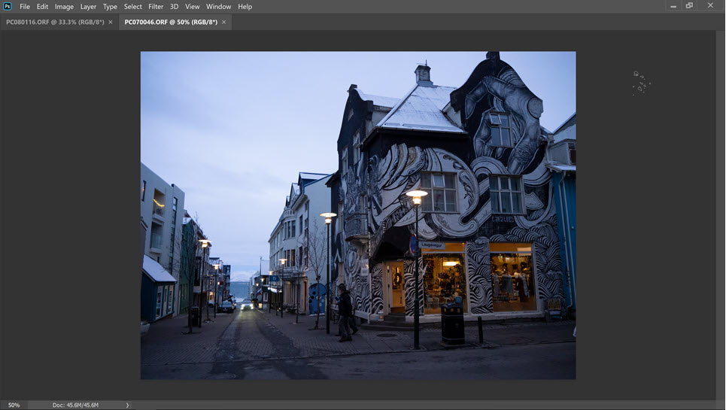726x410 pixels.
Task: Open the Select menu
Action: click(132, 7)
